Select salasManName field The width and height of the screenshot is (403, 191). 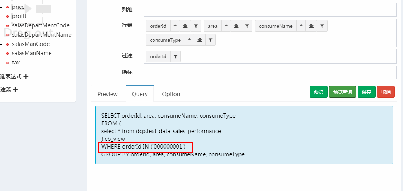coord(32,53)
